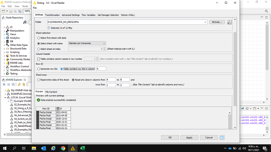Open dialog help via the question mark icon
The width and height of the screenshot is (271, 152).
pyautogui.click(x=222, y=137)
